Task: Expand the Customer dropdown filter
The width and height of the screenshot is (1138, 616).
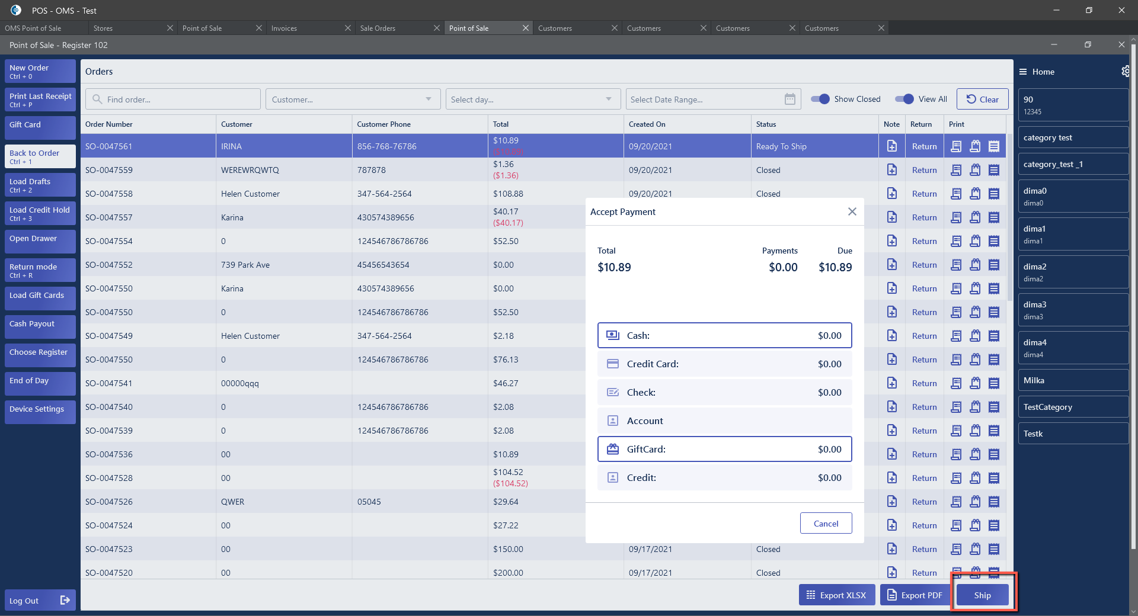Action: click(429, 100)
